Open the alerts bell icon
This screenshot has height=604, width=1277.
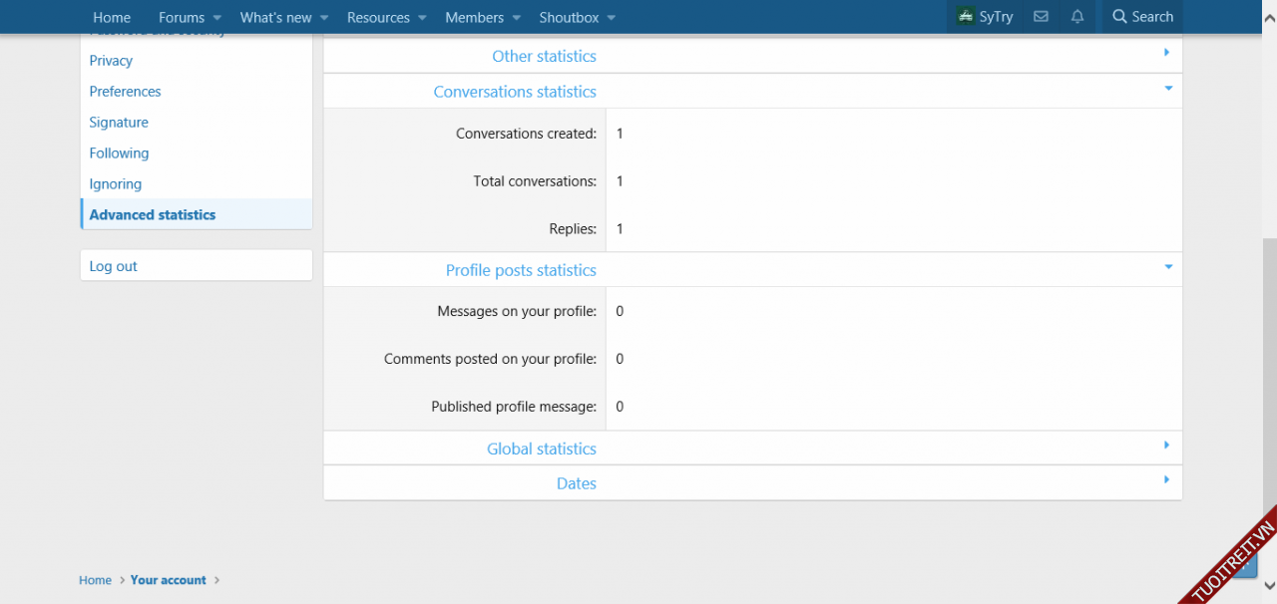click(x=1077, y=17)
